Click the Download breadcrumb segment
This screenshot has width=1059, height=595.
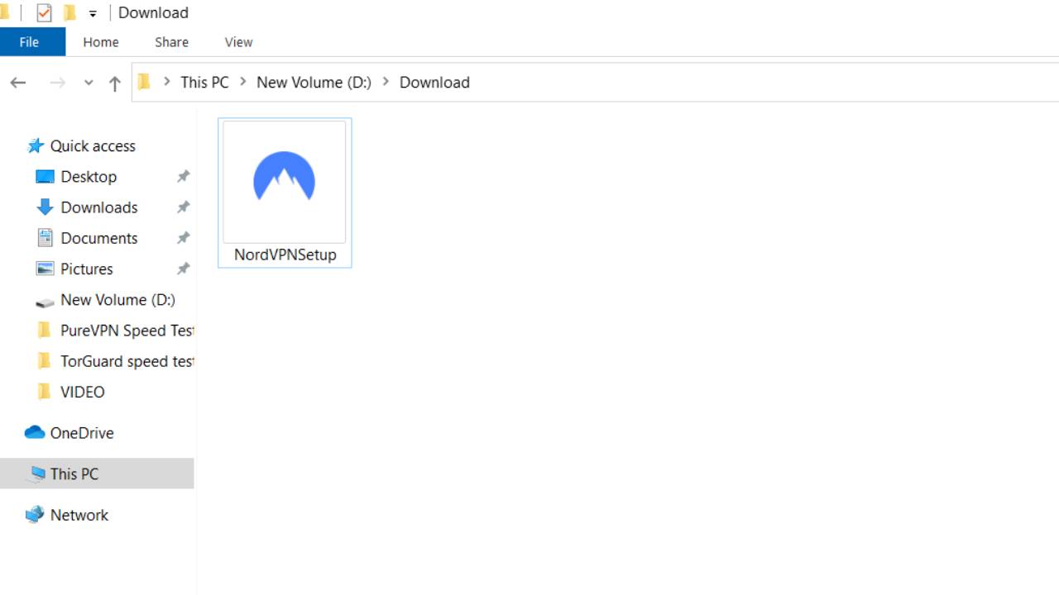point(434,83)
